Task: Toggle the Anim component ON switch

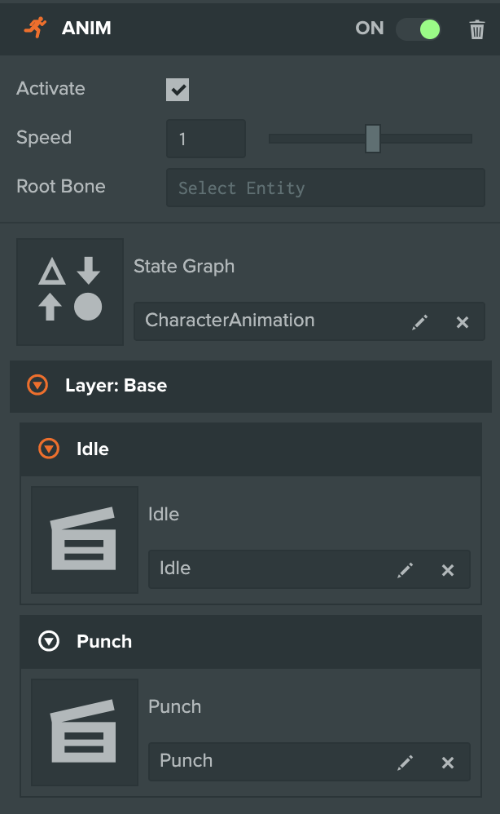Action: (419, 29)
